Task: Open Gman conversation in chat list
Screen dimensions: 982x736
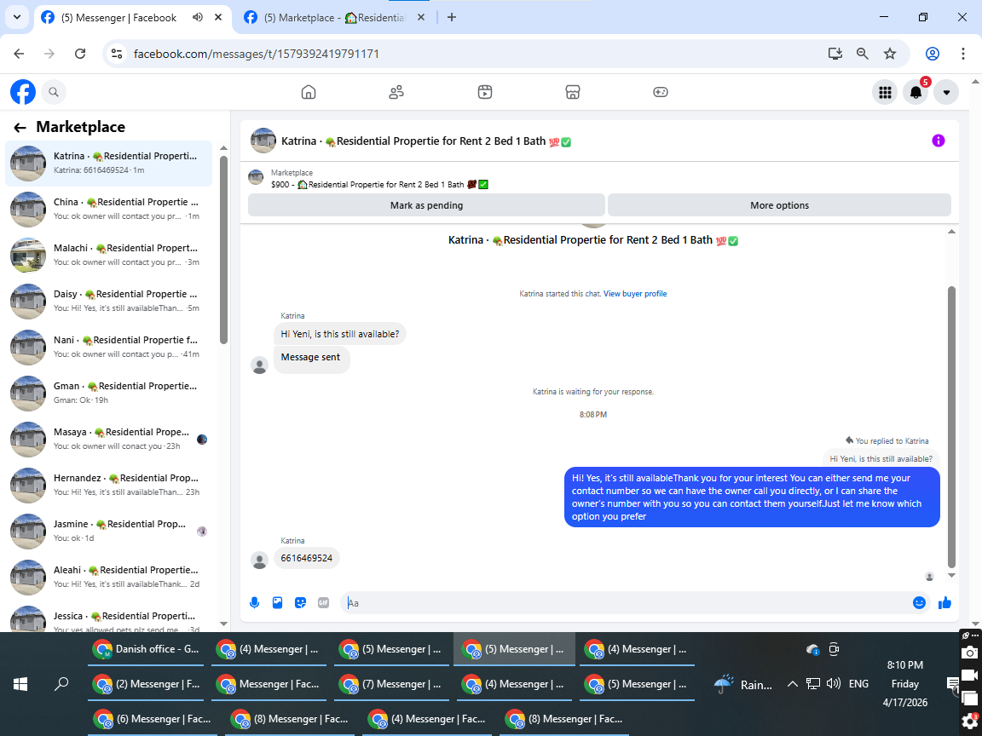Action: [109, 393]
